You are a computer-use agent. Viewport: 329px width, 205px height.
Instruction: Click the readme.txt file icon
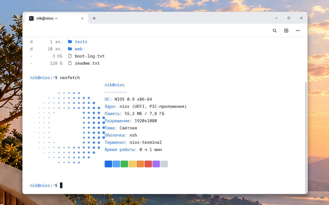(70, 63)
